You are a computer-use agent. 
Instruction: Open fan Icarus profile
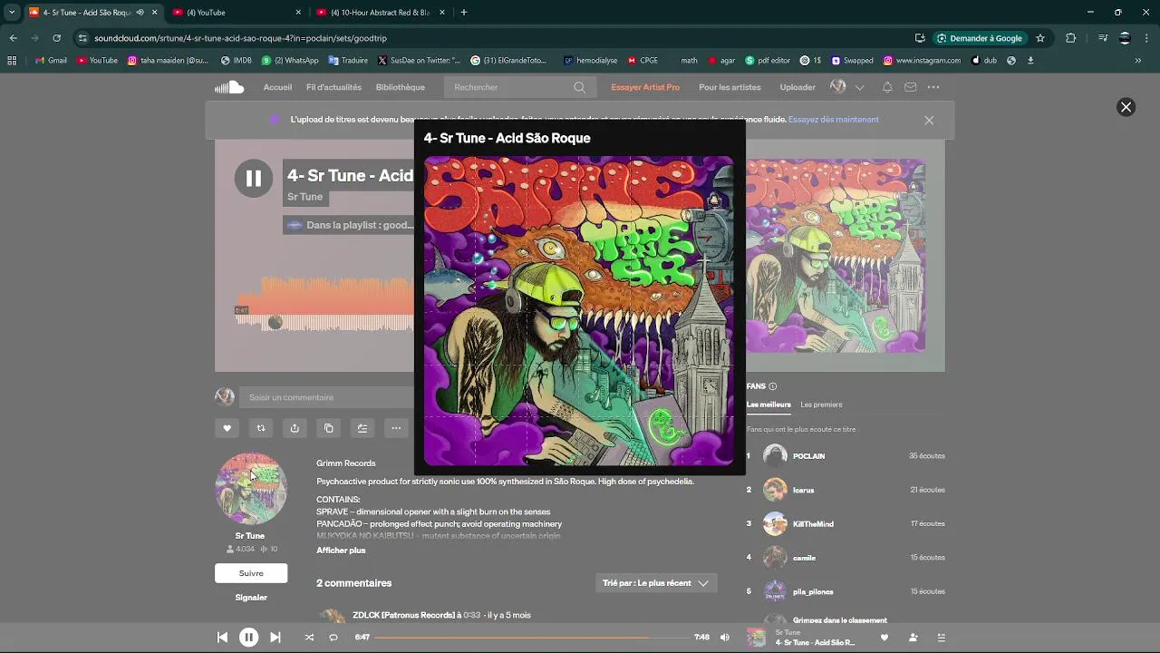pos(803,490)
